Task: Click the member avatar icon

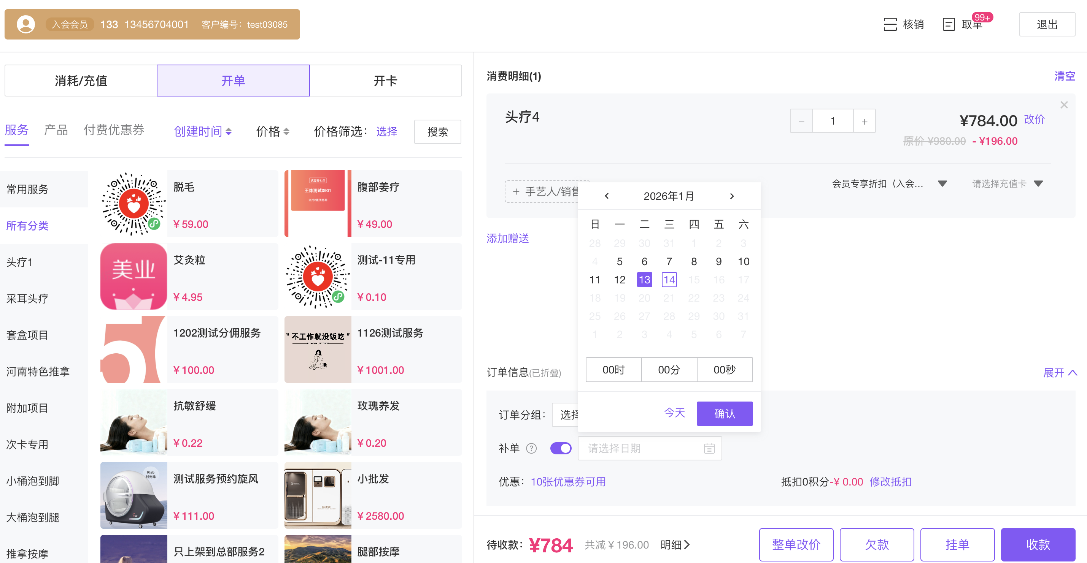Action: (25, 24)
